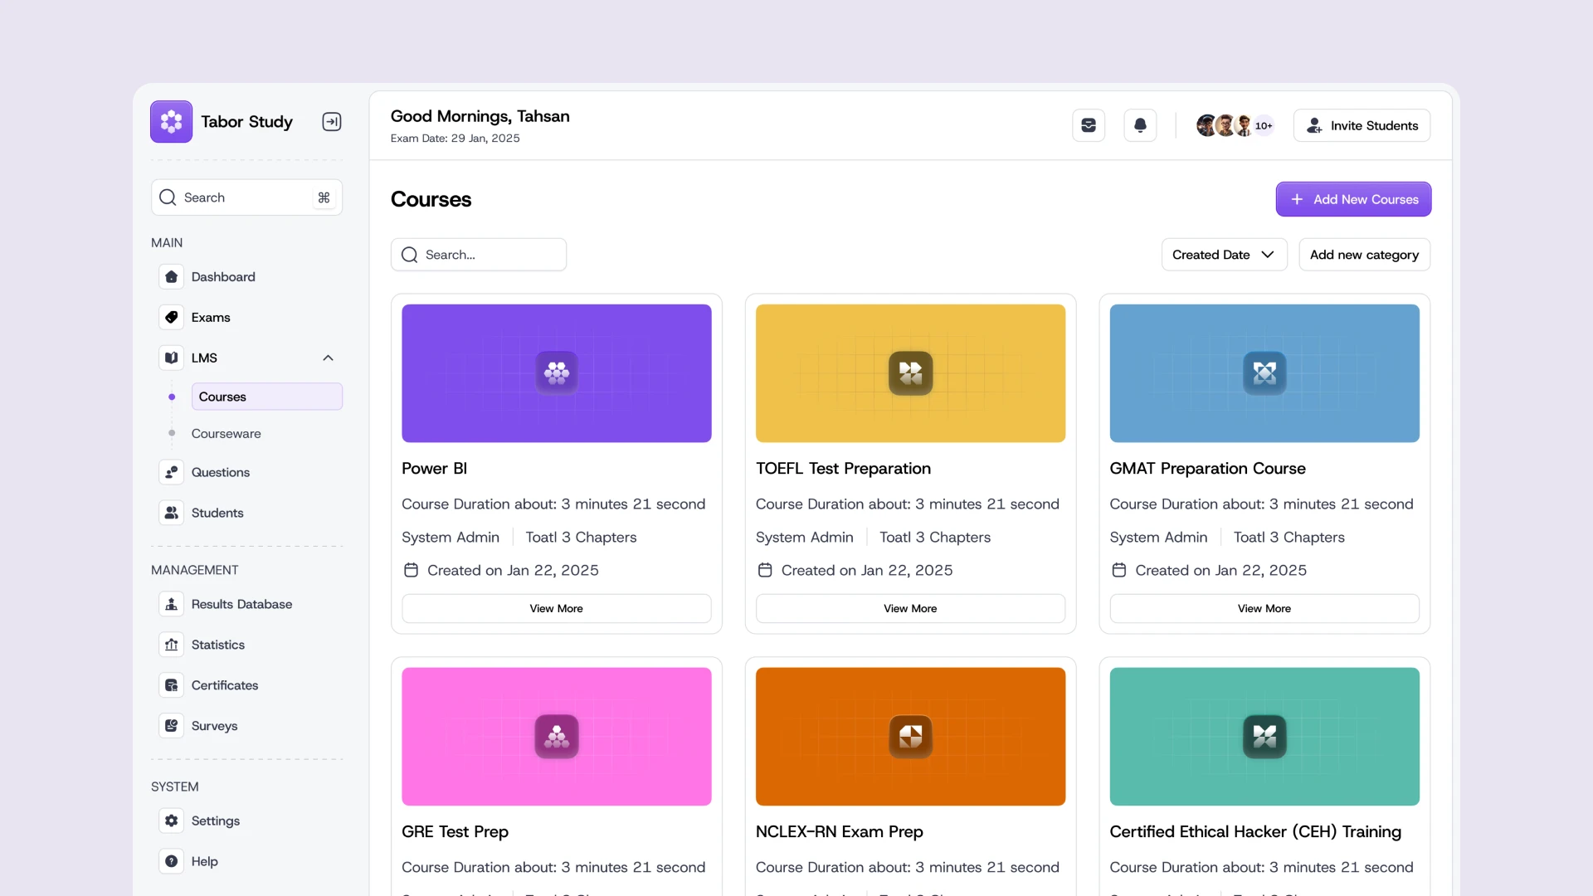Click Add New Courses button

pos(1353,199)
